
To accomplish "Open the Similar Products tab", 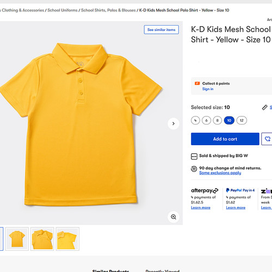I will [x=110, y=270].
